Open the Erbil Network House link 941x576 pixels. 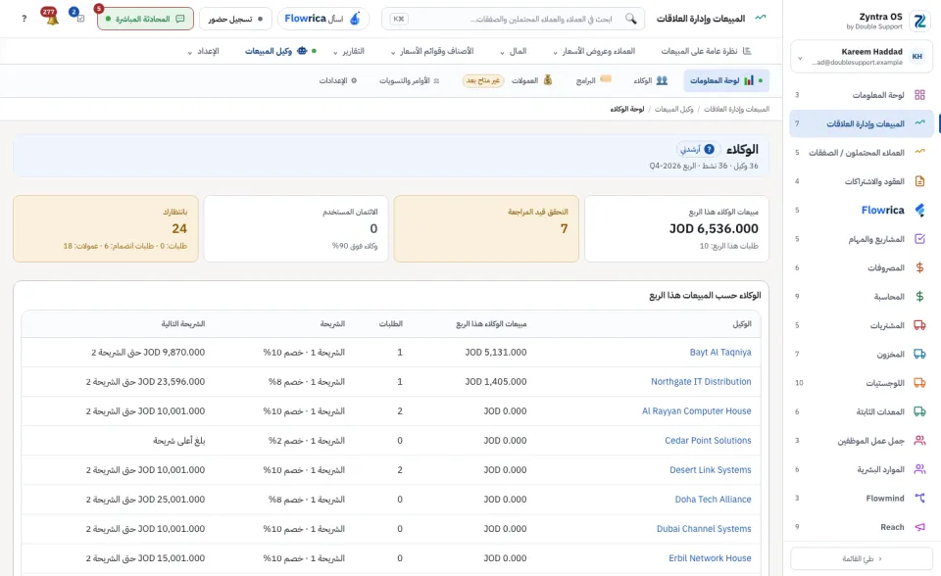pyautogui.click(x=710, y=558)
